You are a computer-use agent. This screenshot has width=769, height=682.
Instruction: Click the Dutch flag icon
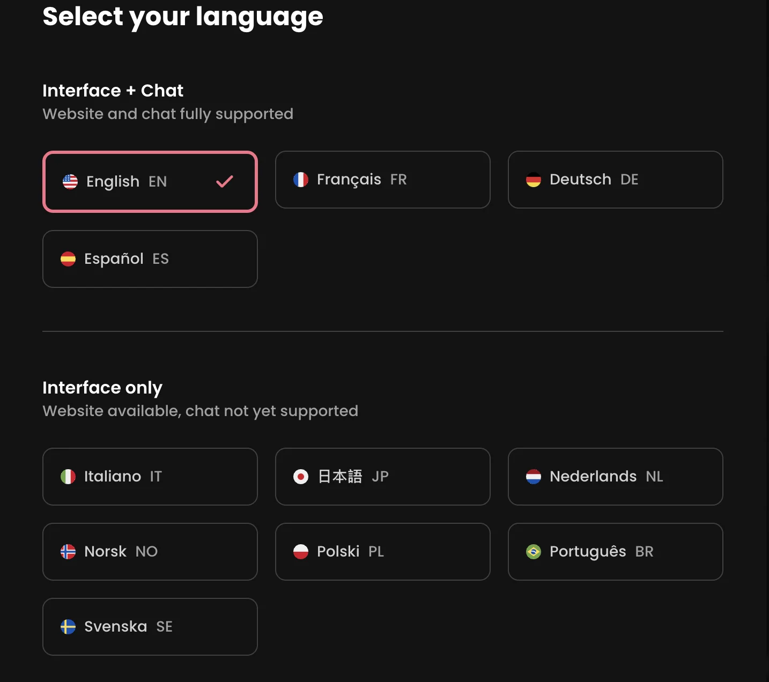point(534,477)
